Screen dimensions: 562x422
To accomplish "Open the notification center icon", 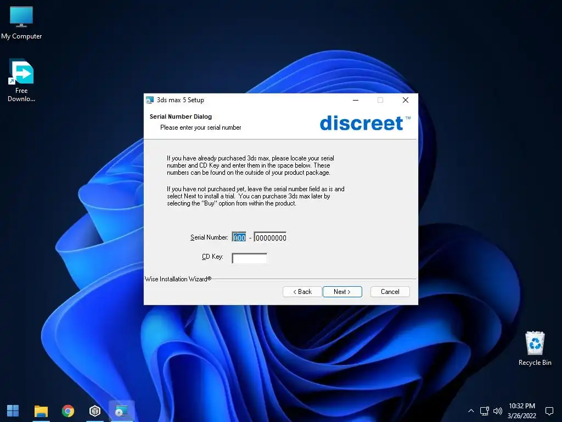I will [549, 411].
